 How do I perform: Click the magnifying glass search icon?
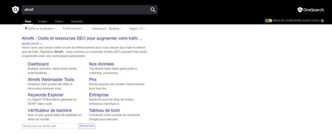tap(153, 10)
